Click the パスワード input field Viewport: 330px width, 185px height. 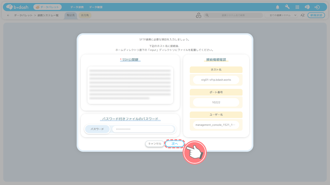(143, 129)
